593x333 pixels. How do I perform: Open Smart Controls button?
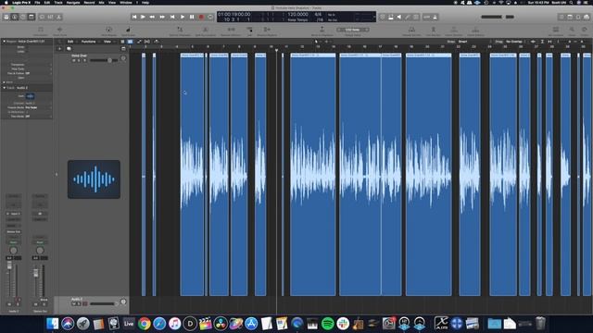(x=42, y=17)
